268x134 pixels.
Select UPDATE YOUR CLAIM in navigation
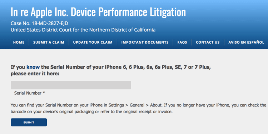pos(93,43)
